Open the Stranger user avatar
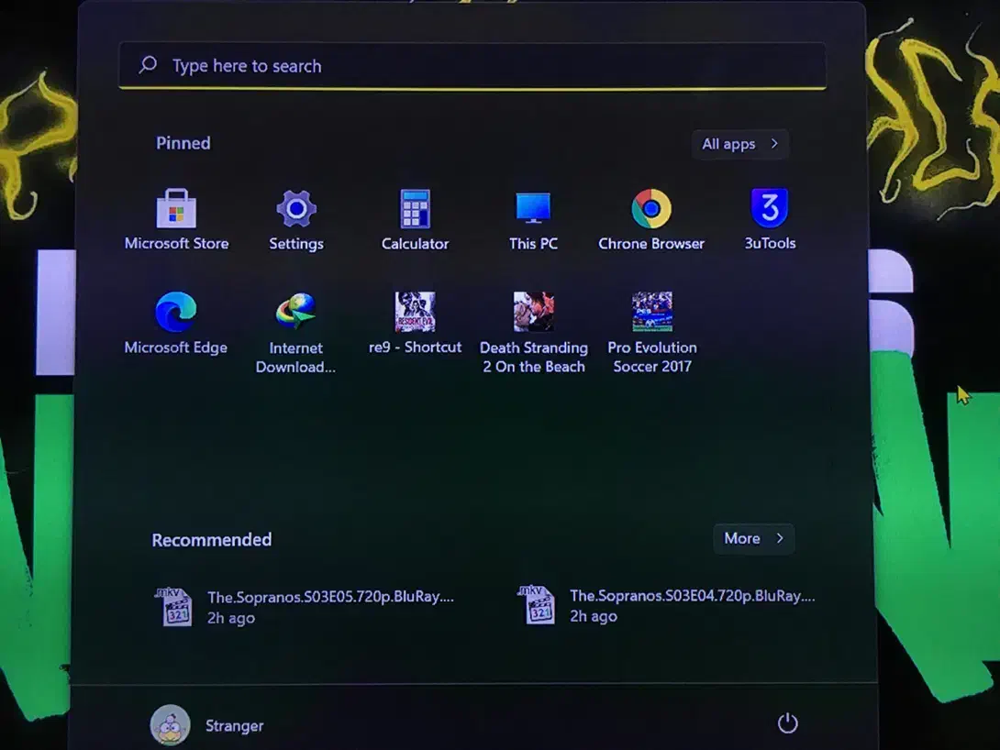Screen dimensions: 1000x750 [170, 724]
